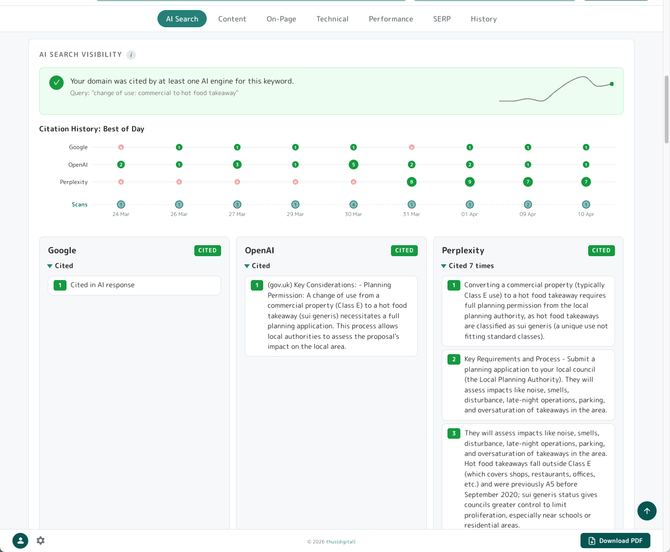Click the OpenAI CITED badge
670x552 pixels.
pos(404,250)
